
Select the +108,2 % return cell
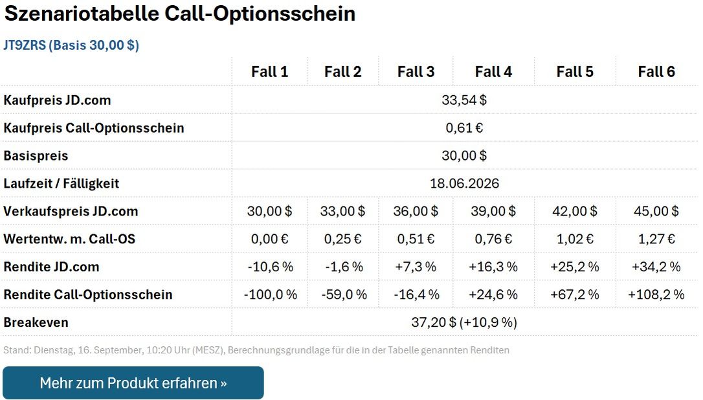coord(656,295)
